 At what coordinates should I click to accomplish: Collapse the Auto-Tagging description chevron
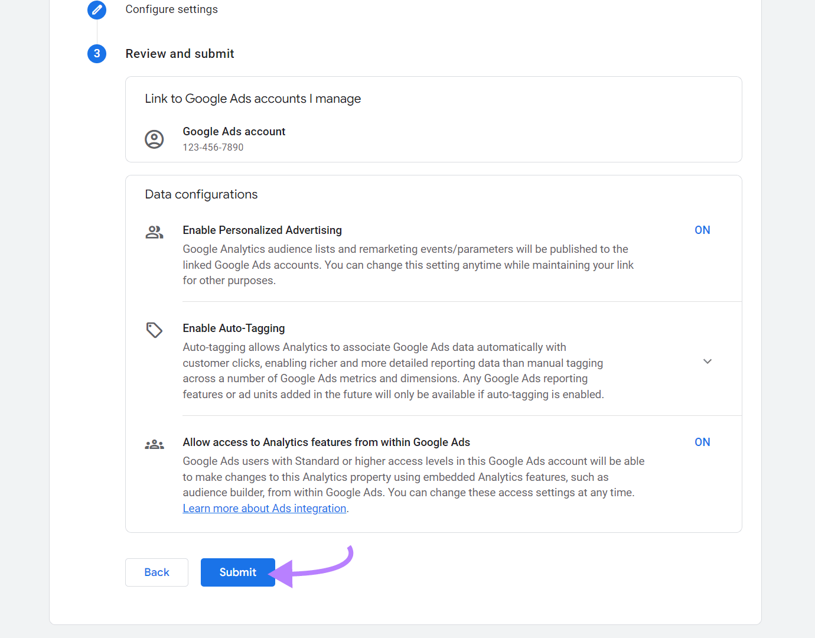(707, 361)
